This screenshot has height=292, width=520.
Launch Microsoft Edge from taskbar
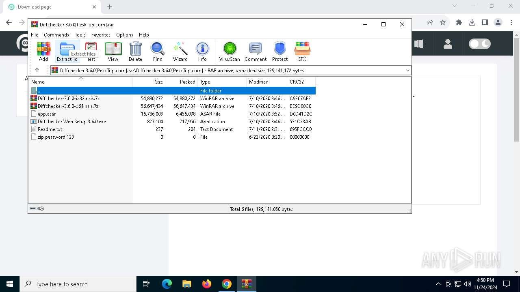(x=167, y=284)
